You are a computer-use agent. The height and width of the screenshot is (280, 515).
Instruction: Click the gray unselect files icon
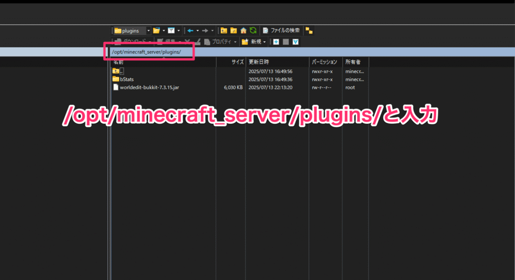(286, 42)
